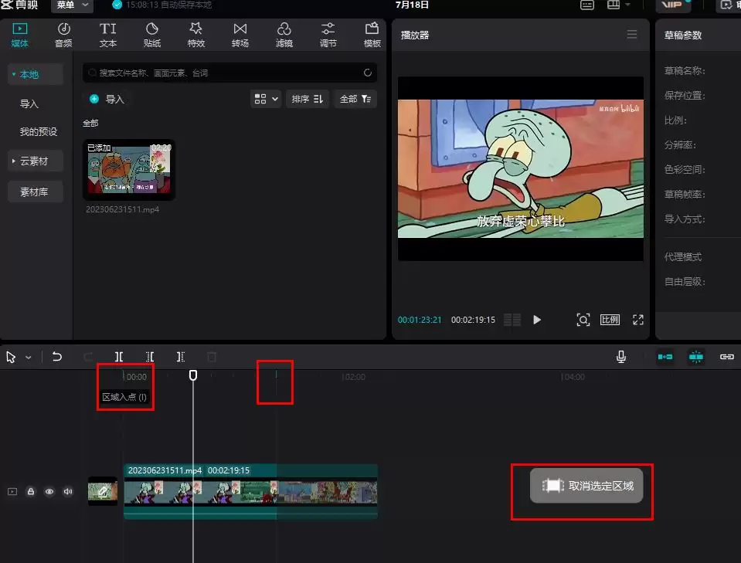Open the 特效 effects panel
Viewport: 741px width, 563px height.
tap(196, 35)
